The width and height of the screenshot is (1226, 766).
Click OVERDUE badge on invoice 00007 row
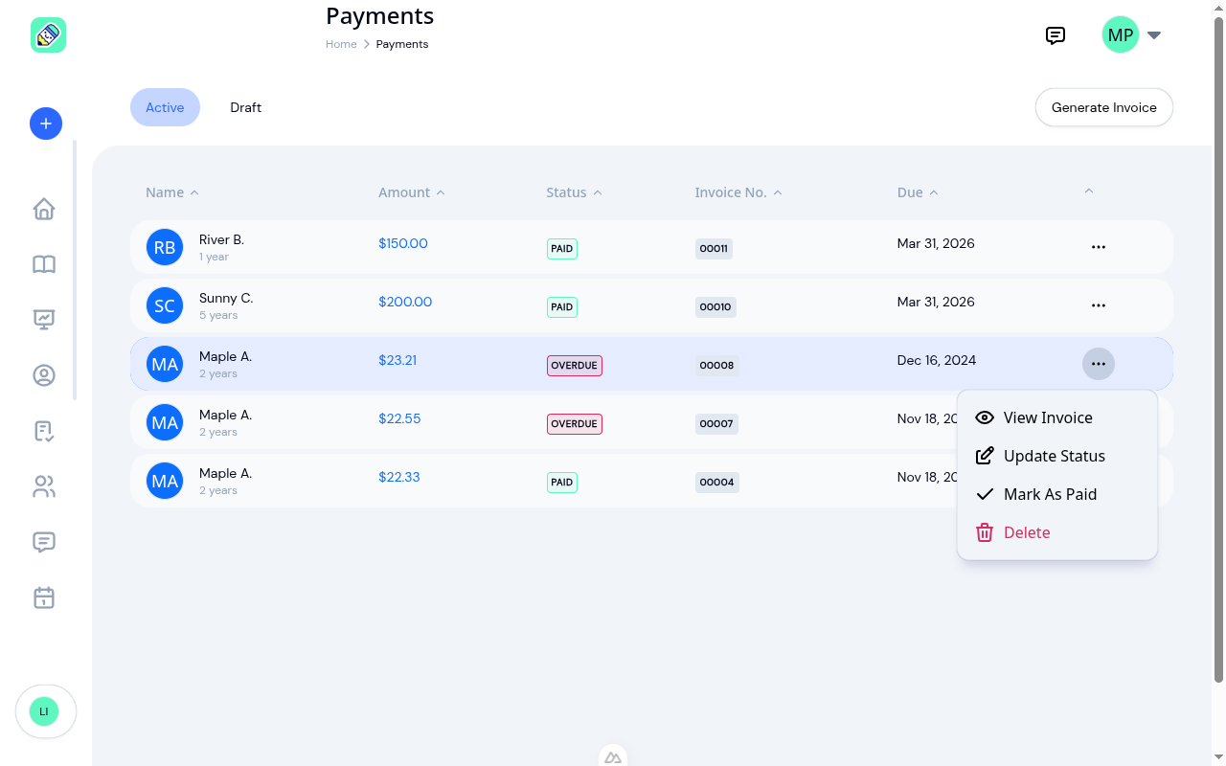(575, 424)
